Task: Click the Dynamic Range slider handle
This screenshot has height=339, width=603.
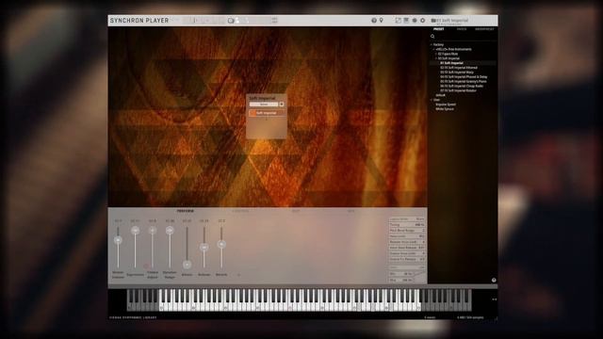Action: point(170,230)
